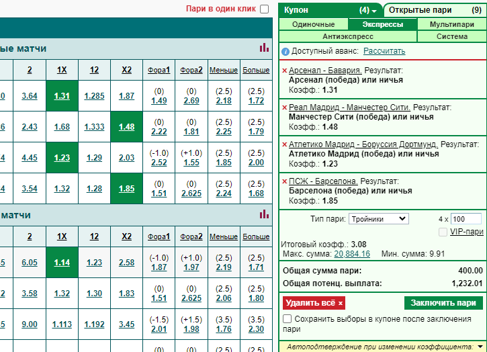Select Больше odds 1.72

(256, 101)
